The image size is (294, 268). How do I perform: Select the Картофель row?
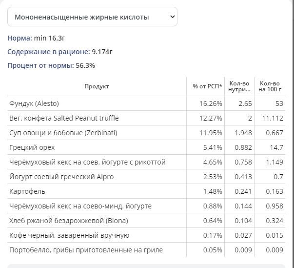tap(146, 191)
